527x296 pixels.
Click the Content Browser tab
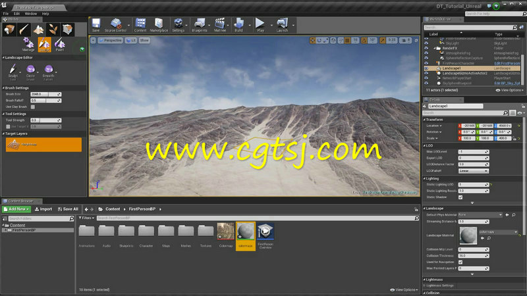click(21, 201)
